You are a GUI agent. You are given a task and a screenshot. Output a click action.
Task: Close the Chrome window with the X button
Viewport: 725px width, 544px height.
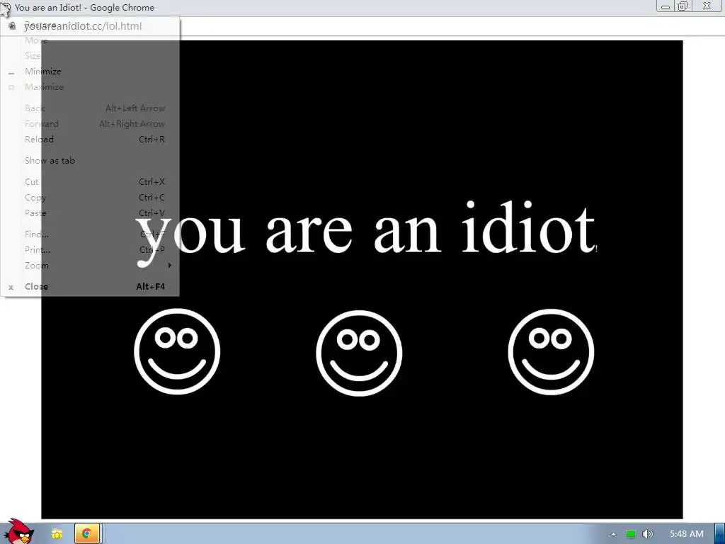[707, 6]
